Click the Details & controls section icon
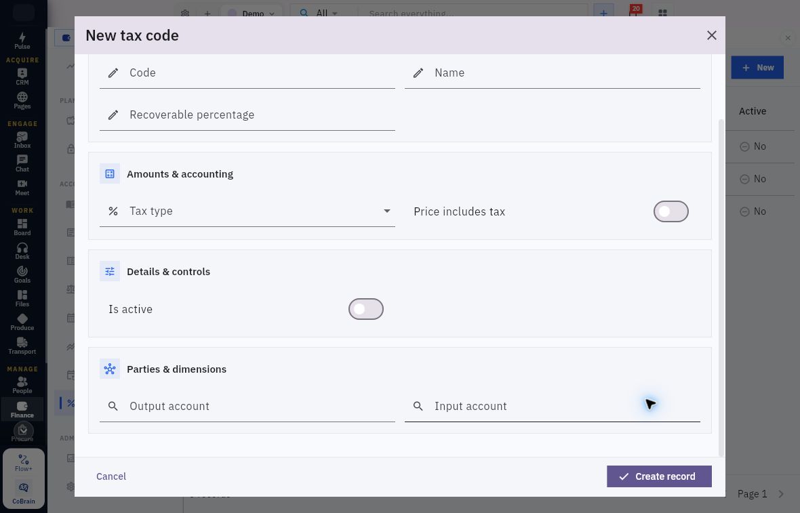 110,271
